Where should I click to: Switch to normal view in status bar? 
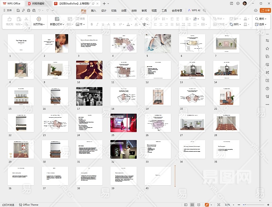pyautogui.click(x=186, y=205)
